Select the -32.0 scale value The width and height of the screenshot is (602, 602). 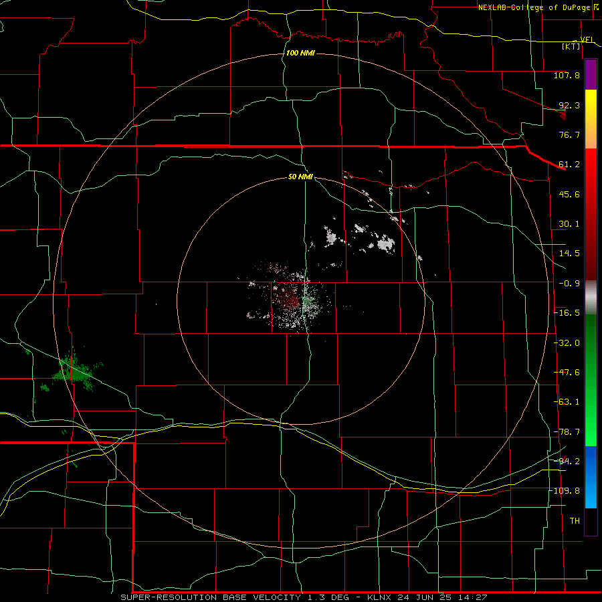(x=567, y=343)
